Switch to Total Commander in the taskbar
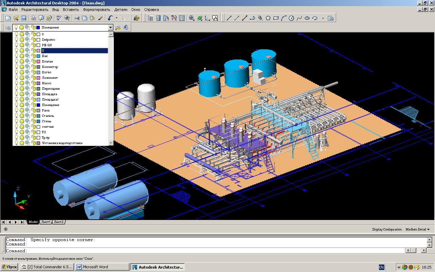Image resolution: width=435 pixels, height=272 pixels. (47, 267)
